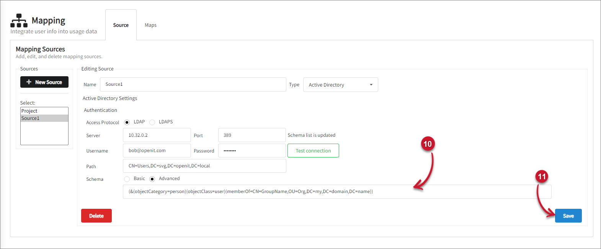Choose the Advanced schema option
This screenshot has width=601, height=249.
152,179
